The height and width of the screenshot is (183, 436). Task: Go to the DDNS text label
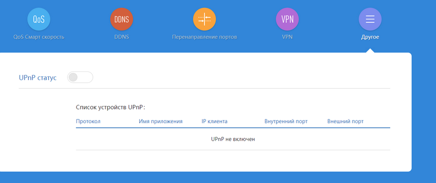[x=121, y=37]
